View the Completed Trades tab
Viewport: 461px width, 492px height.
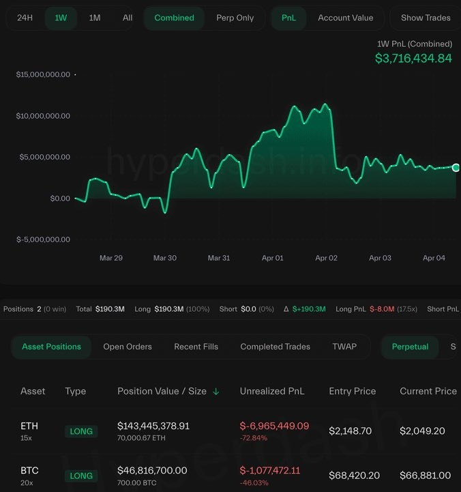tap(275, 347)
